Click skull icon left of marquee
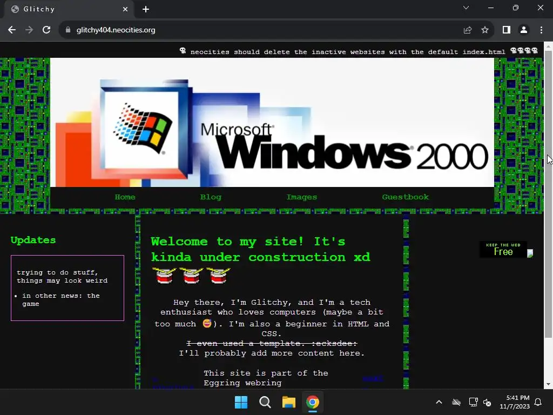 point(183,51)
